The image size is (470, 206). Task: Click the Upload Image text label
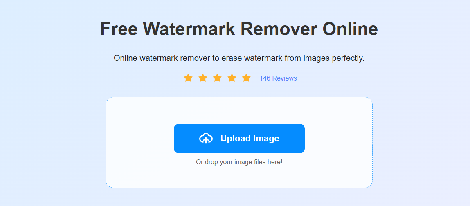click(x=250, y=138)
